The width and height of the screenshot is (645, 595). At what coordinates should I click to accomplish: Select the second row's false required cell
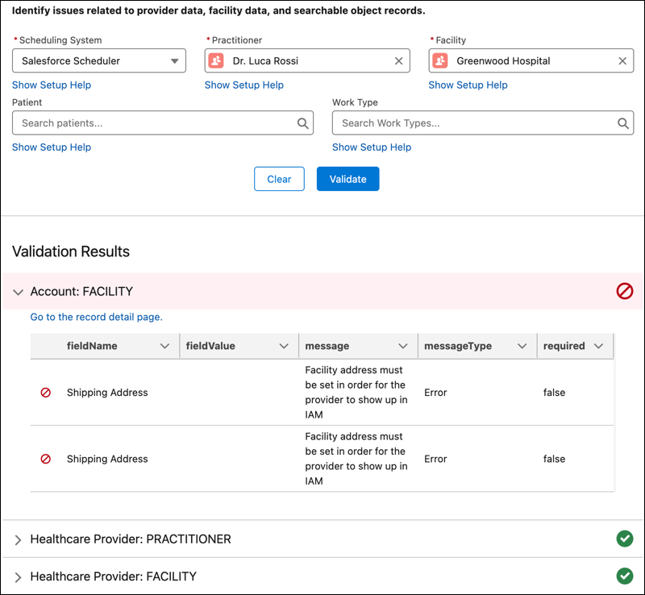coord(554,459)
